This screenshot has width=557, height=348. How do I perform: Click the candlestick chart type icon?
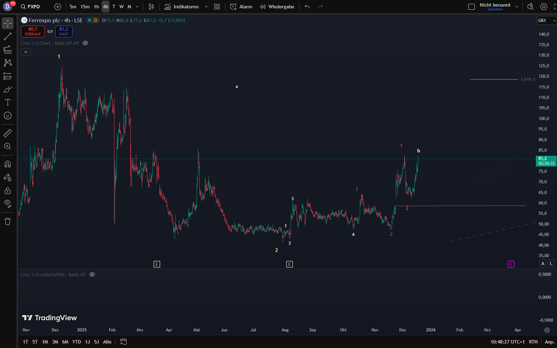151,7
